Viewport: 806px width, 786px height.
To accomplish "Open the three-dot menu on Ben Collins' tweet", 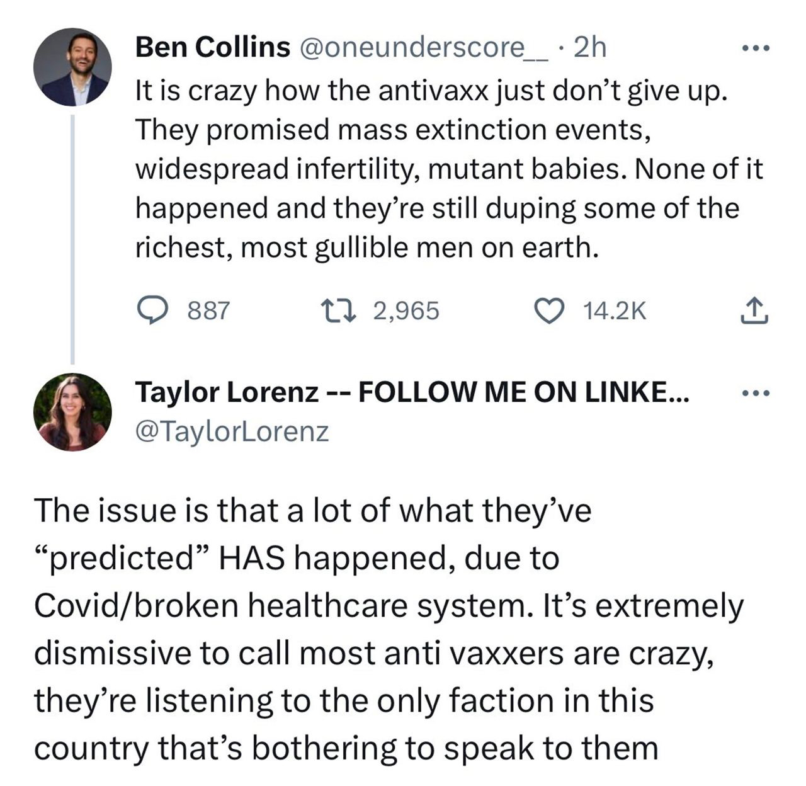I will [755, 48].
